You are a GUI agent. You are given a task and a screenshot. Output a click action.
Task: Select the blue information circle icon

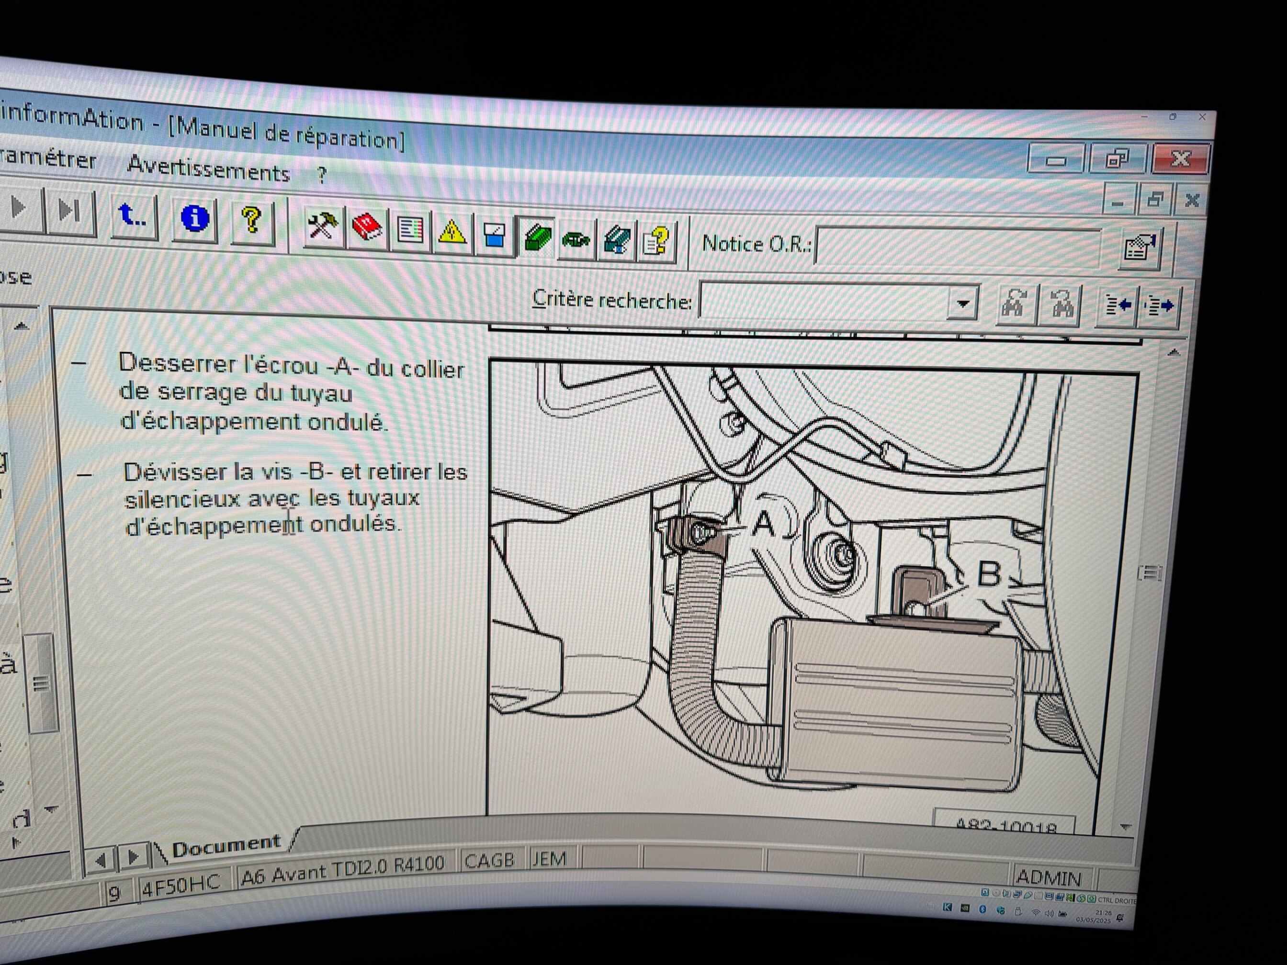pos(194,219)
